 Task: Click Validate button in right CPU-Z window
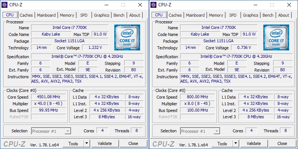coord(254,143)
